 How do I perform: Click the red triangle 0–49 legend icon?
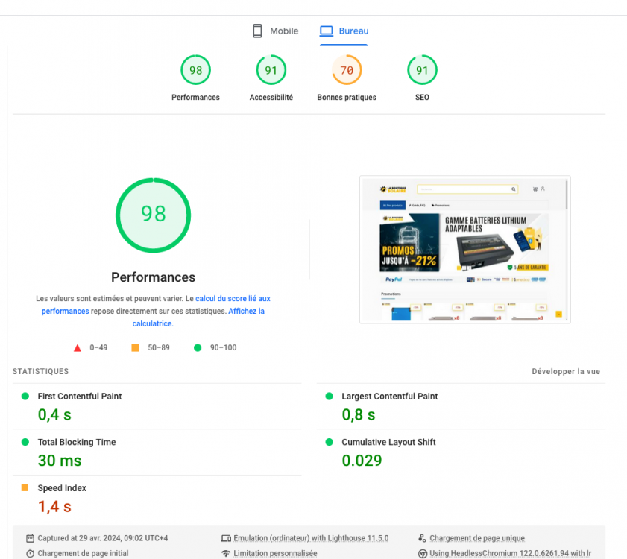pos(78,348)
